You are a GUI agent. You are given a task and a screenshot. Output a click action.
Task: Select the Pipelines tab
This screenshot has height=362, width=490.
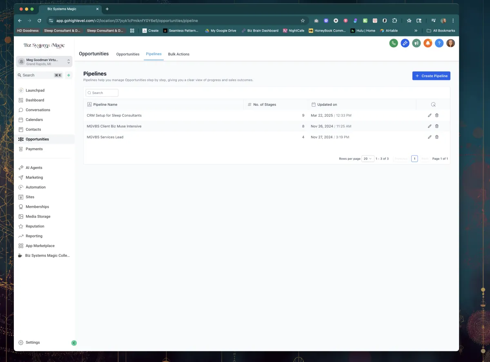coord(154,54)
